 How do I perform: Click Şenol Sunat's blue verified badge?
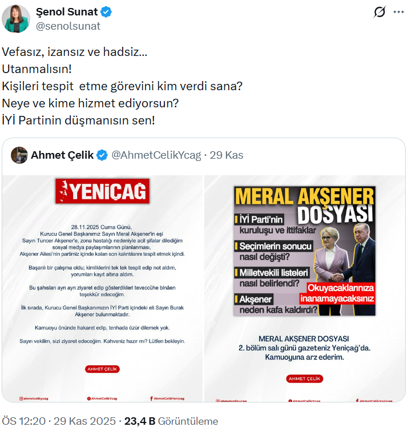tap(106, 12)
